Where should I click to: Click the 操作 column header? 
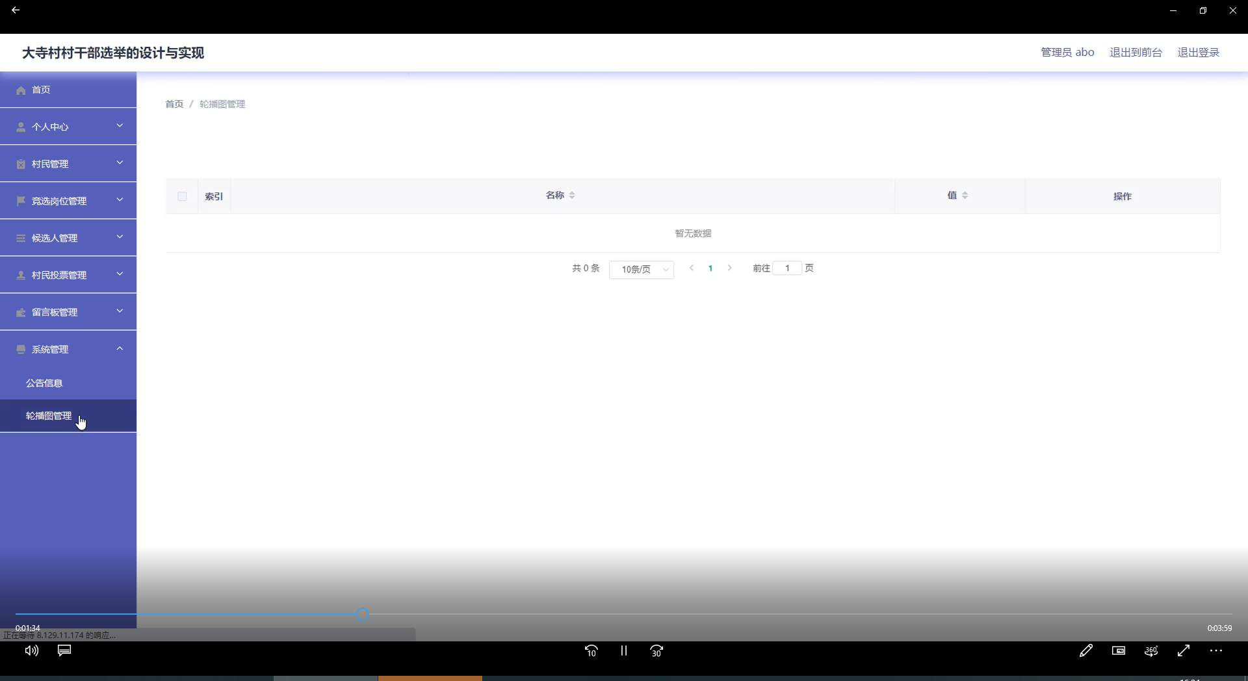point(1123,196)
